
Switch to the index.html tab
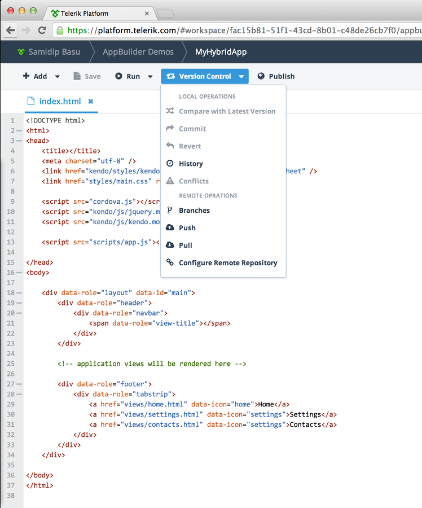coord(60,102)
